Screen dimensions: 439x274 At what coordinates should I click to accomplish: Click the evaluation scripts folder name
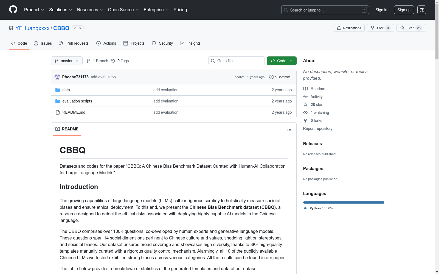tap(77, 101)
